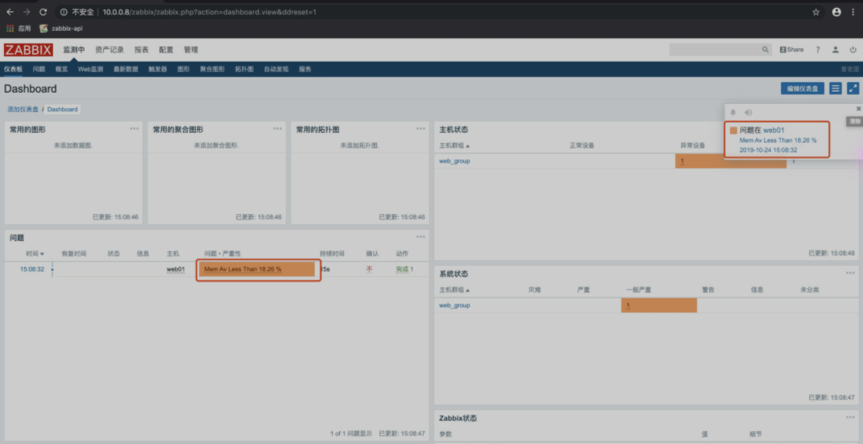The width and height of the screenshot is (863, 444).
Task: Open web01 link in notification popup
Action: coord(774,131)
